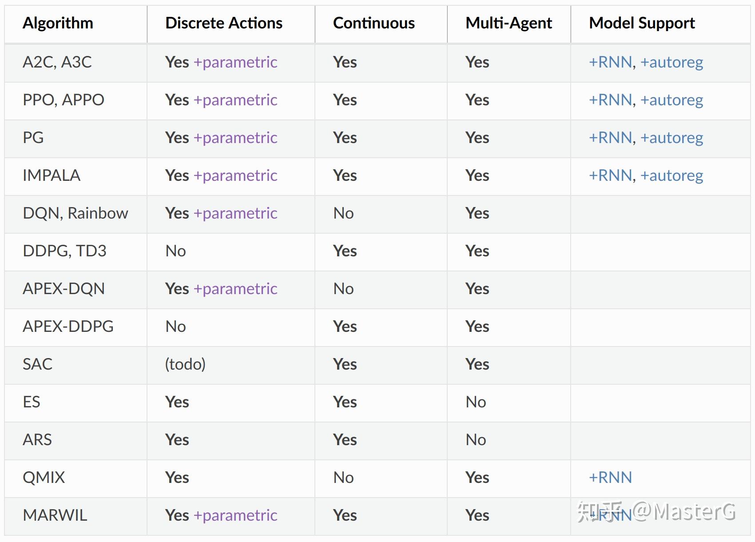Image resolution: width=755 pixels, height=542 pixels.
Task: Open +parametric link in the APEX-DQN row
Action: coord(235,289)
